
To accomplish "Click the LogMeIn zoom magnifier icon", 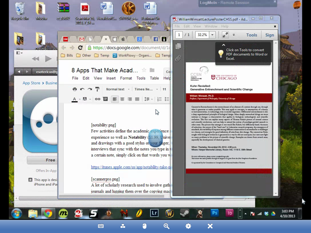I will point(167,226).
